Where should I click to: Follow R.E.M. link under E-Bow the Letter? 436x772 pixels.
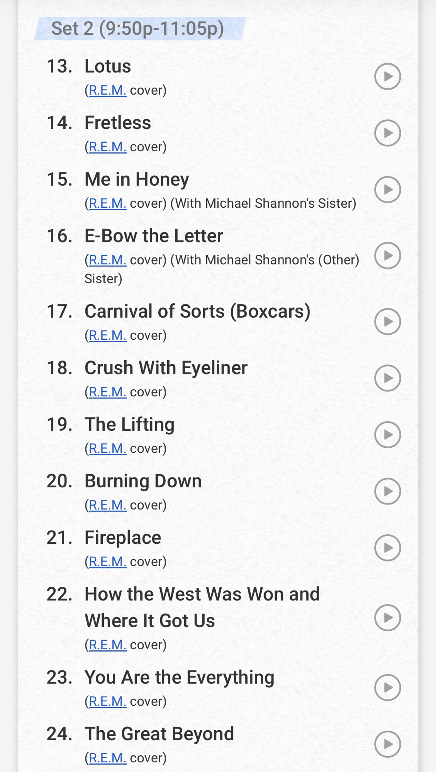click(107, 260)
